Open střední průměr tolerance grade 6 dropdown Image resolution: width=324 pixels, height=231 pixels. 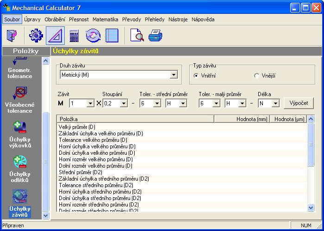point(157,103)
